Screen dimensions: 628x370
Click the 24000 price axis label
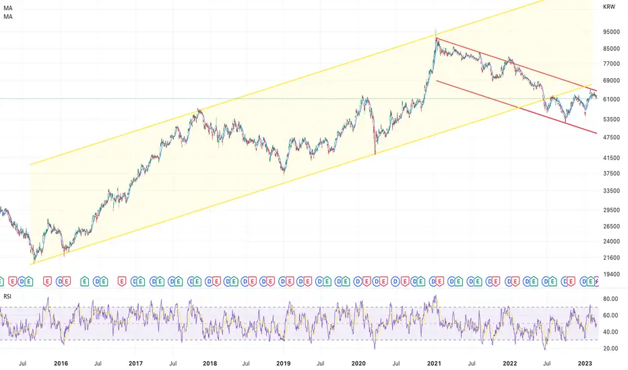612,242
